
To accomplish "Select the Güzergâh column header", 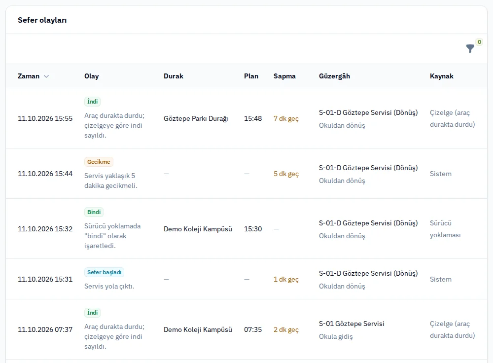I will (334, 76).
